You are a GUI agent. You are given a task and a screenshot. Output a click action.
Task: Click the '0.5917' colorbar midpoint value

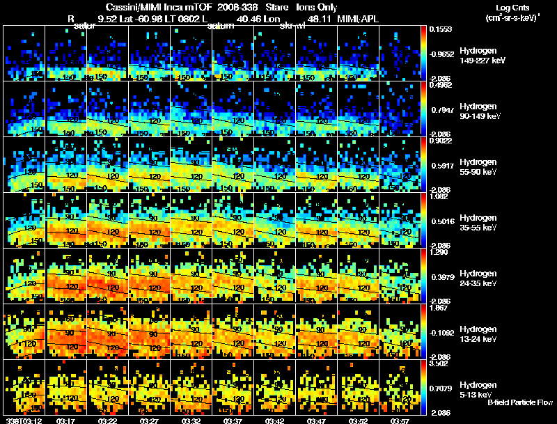point(443,166)
